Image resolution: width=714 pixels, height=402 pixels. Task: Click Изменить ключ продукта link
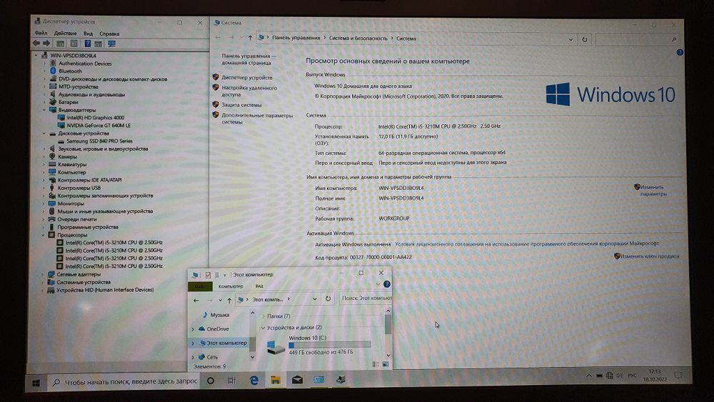tap(649, 256)
